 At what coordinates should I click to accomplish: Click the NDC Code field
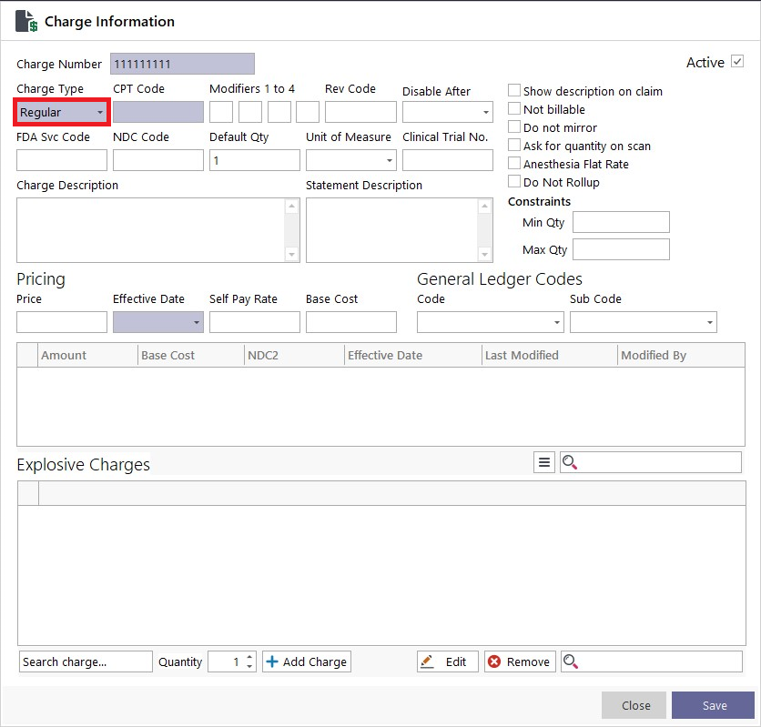pos(158,160)
